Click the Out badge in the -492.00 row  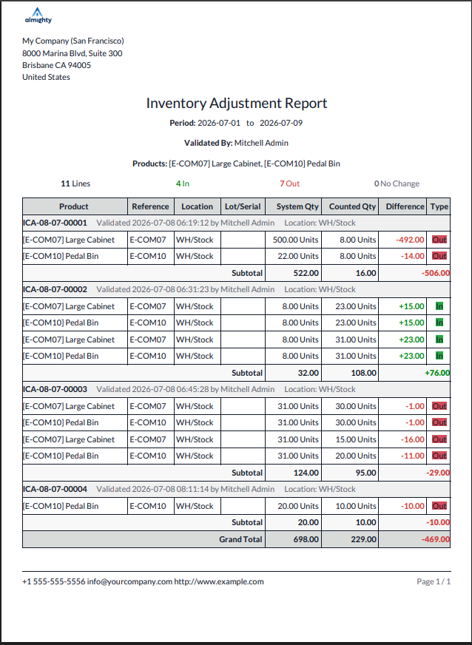439,240
